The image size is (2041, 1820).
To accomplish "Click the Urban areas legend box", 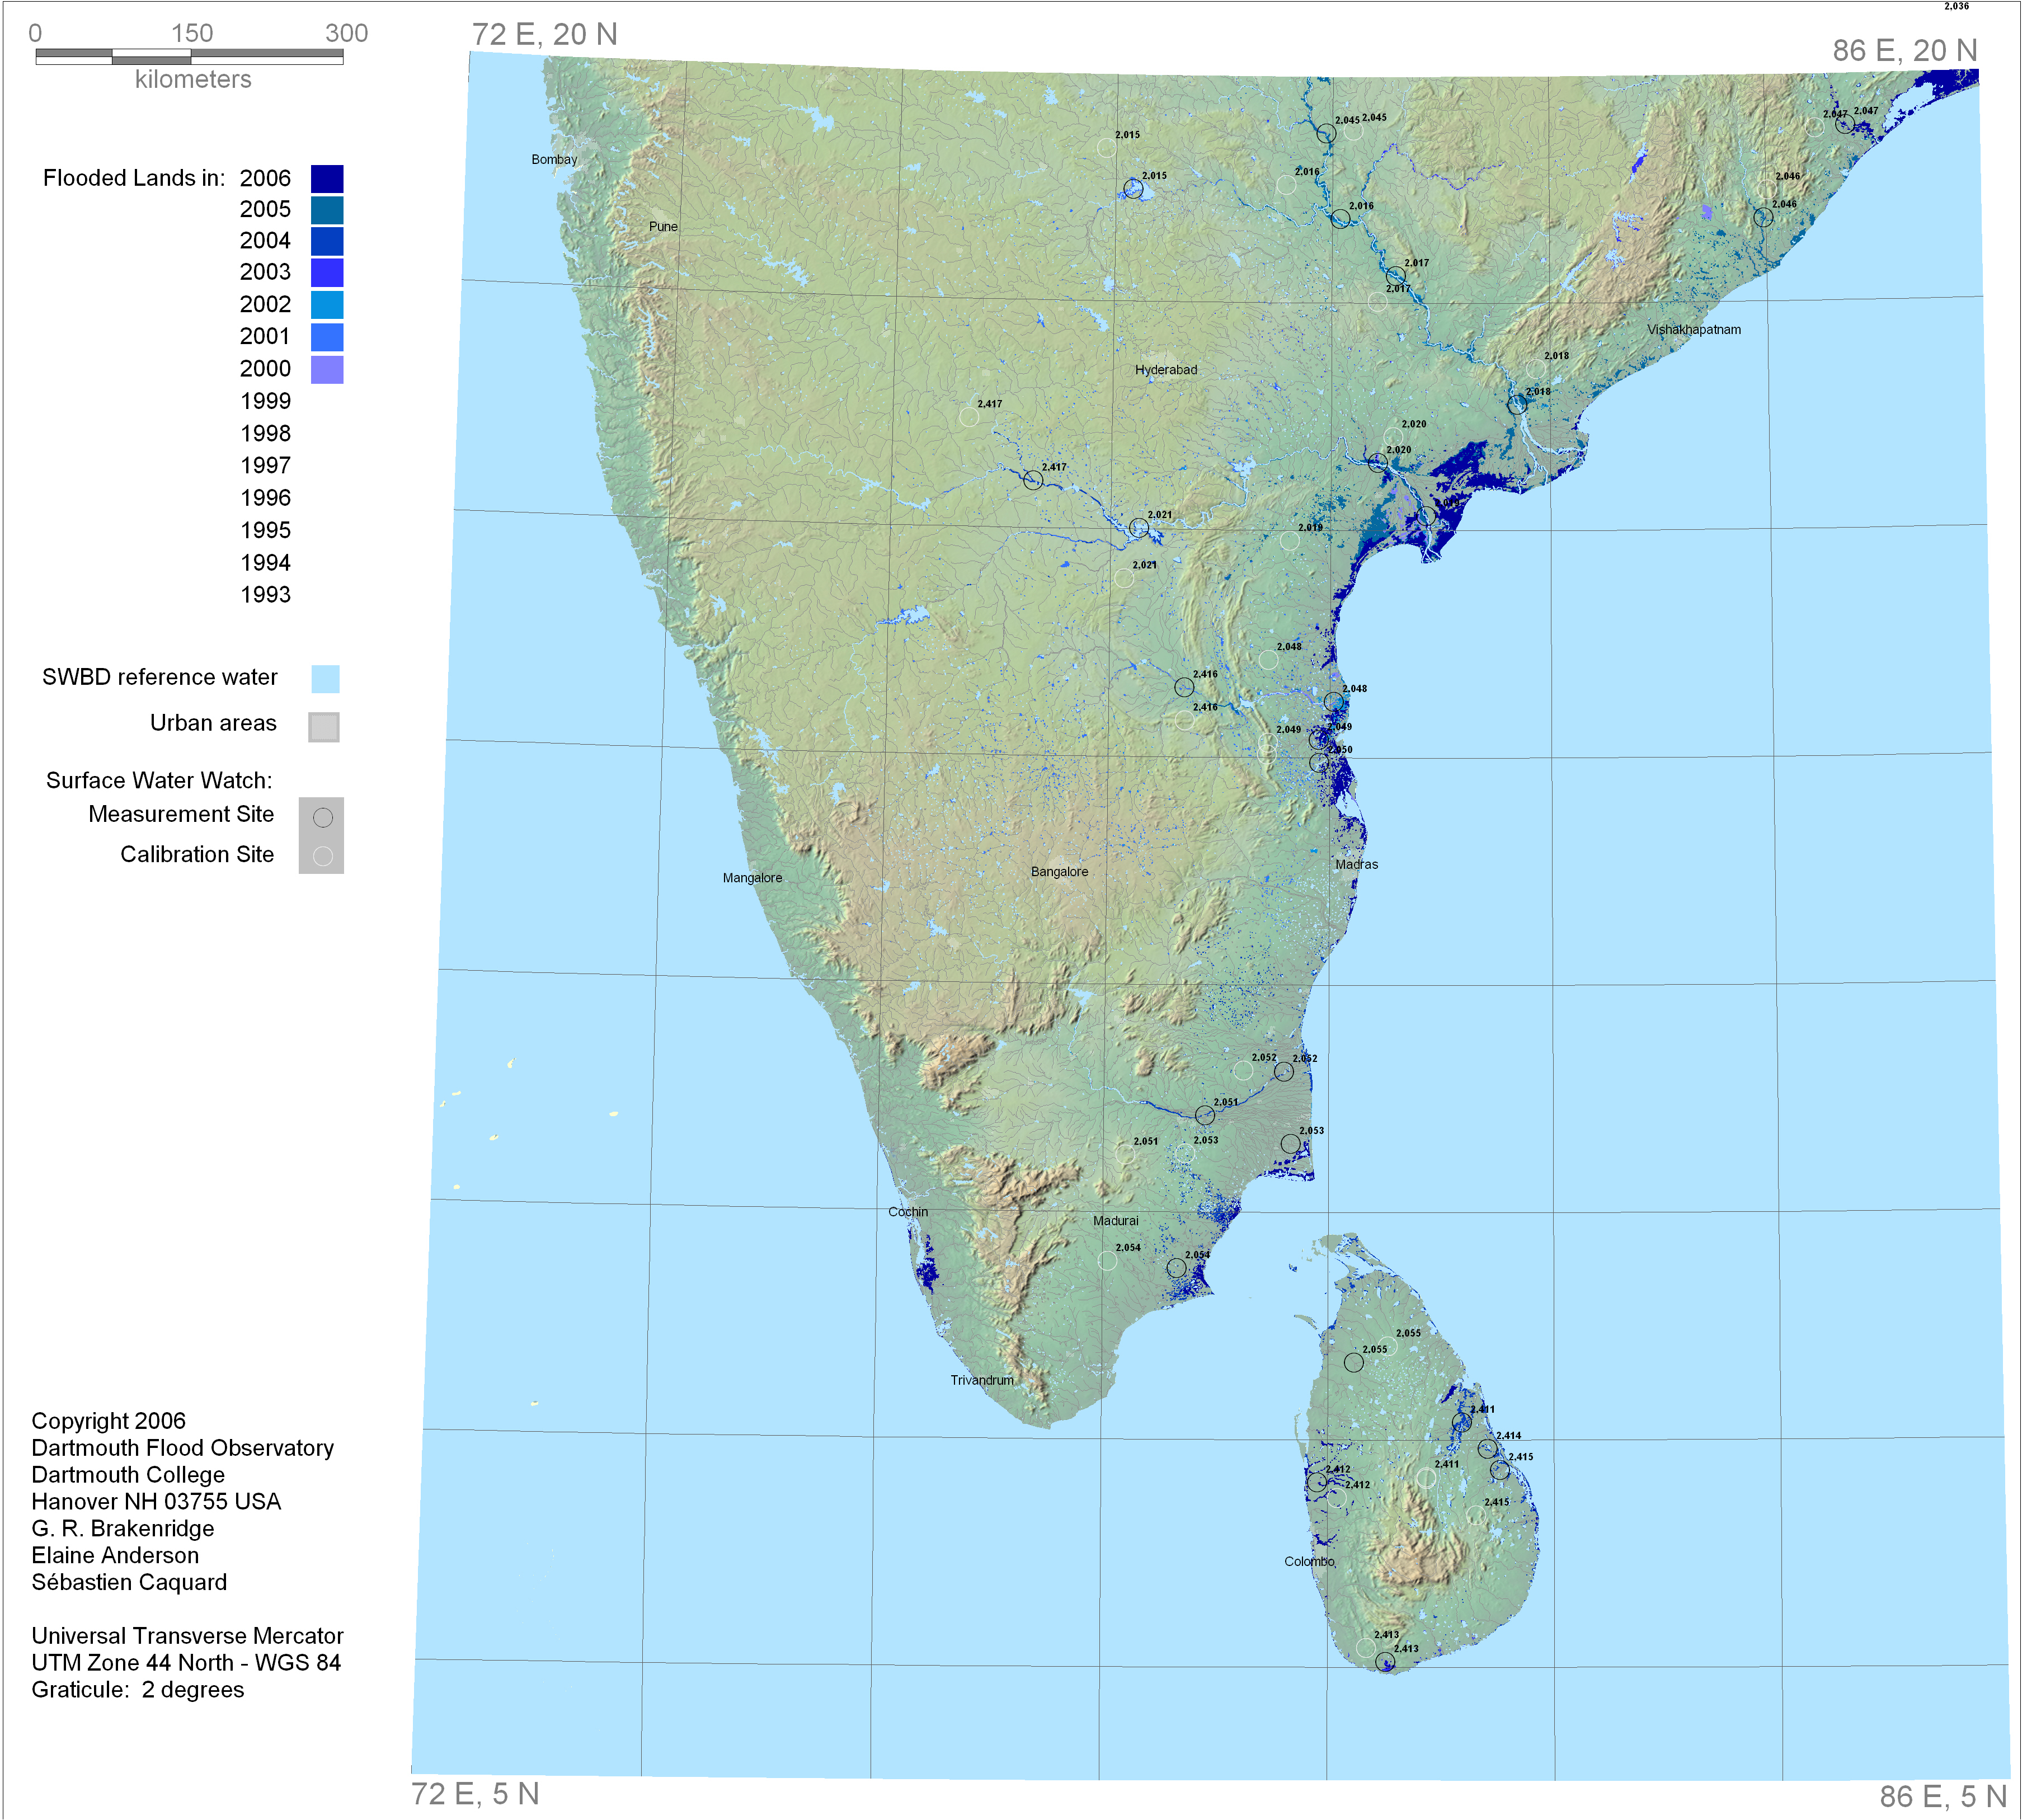I will click(323, 727).
